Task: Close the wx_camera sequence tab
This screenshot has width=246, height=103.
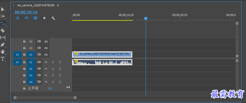Action: pyautogui.click(x=13, y=5)
